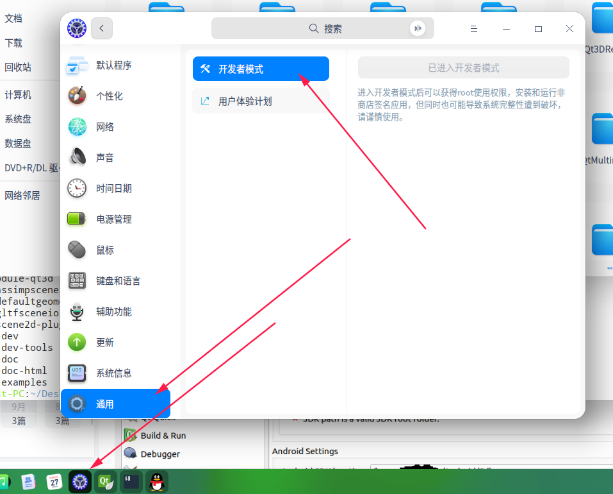Click inside the 搜索 search field
Image resolution: width=613 pixels, height=494 pixels.
tap(320, 28)
